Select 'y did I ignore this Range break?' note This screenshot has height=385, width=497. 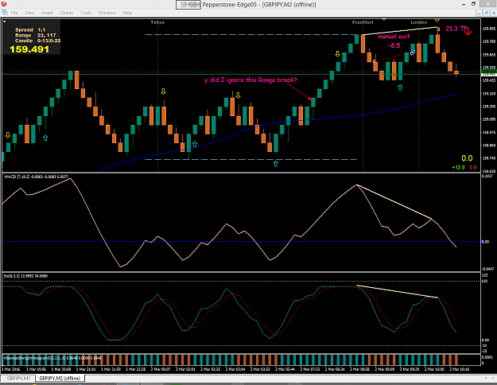[x=250, y=80]
